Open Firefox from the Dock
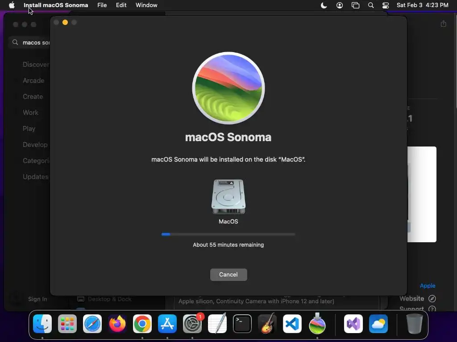This screenshot has height=342, width=457. click(117, 324)
